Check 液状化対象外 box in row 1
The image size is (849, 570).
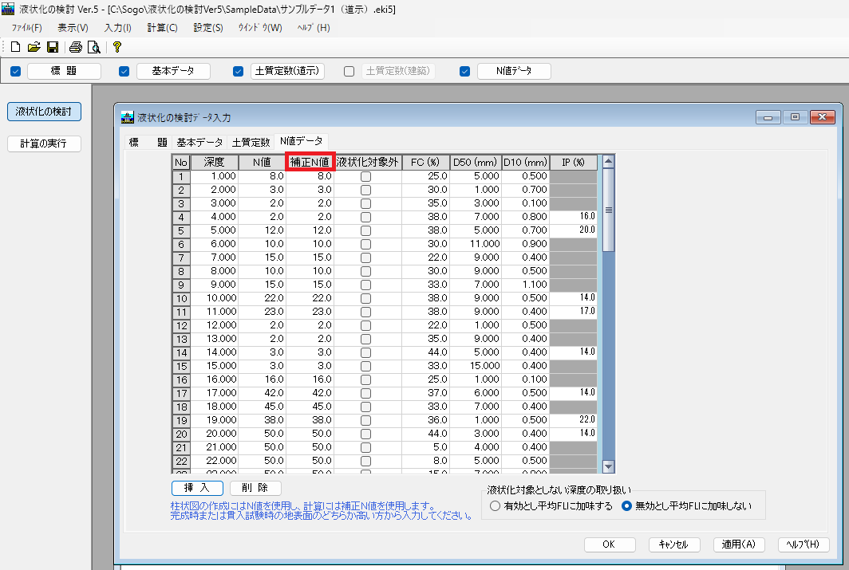[x=365, y=176]
